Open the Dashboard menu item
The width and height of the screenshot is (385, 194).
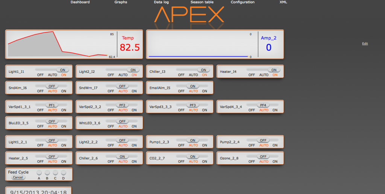[80, 2]
